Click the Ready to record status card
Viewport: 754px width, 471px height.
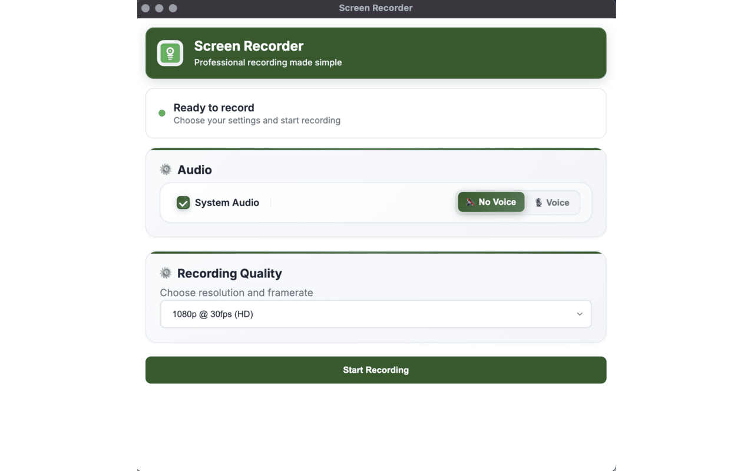pyautogui.click(x=376, y=113)
